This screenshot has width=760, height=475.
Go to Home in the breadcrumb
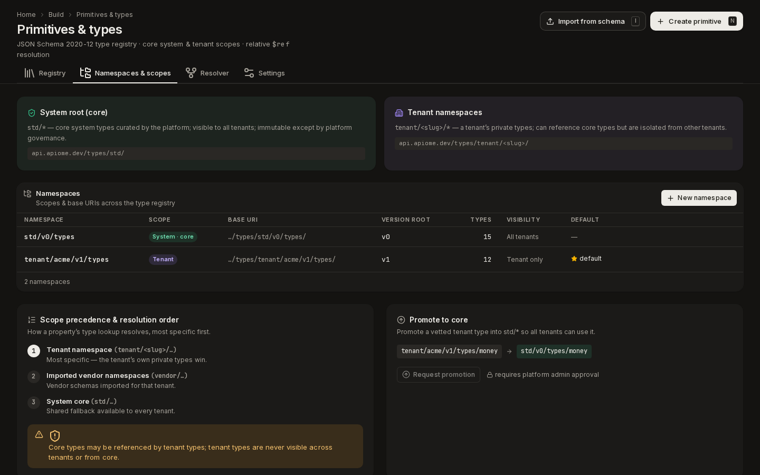[x=26, y=15]
